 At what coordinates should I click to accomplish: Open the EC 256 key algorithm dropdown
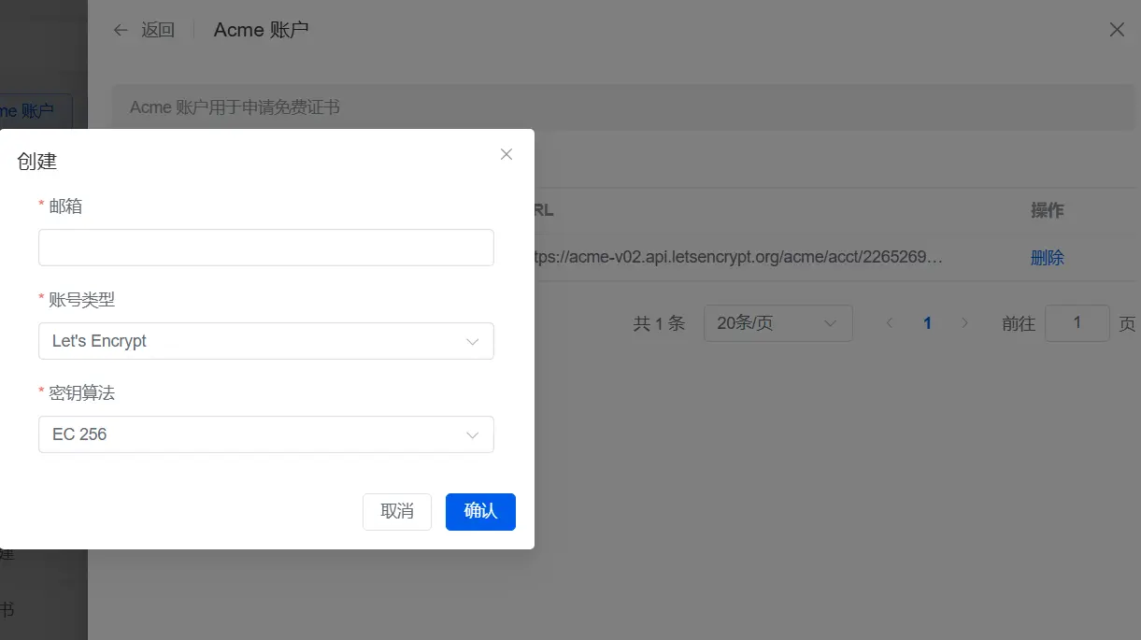(265, 434)
